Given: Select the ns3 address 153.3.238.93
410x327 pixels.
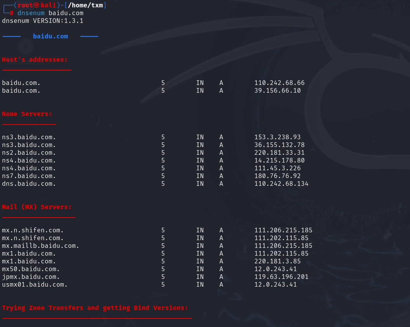Looking at the screenshot, I should (x=278, y=137).
